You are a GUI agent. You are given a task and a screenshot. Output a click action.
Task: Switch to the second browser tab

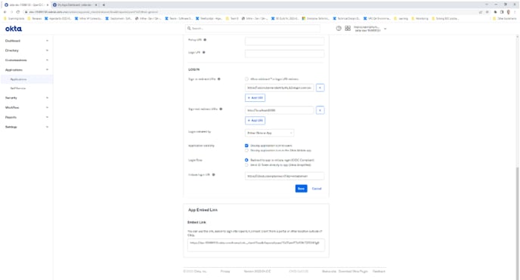(75, 5)
